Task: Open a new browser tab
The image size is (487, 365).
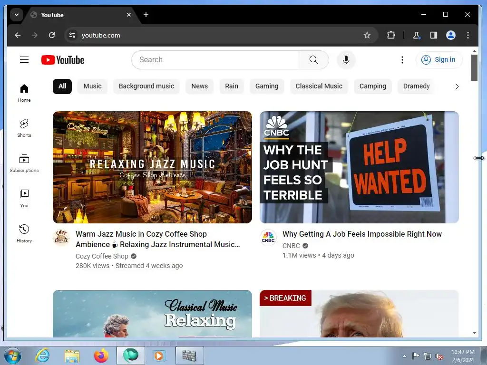Action: click(x=146, y=15)
